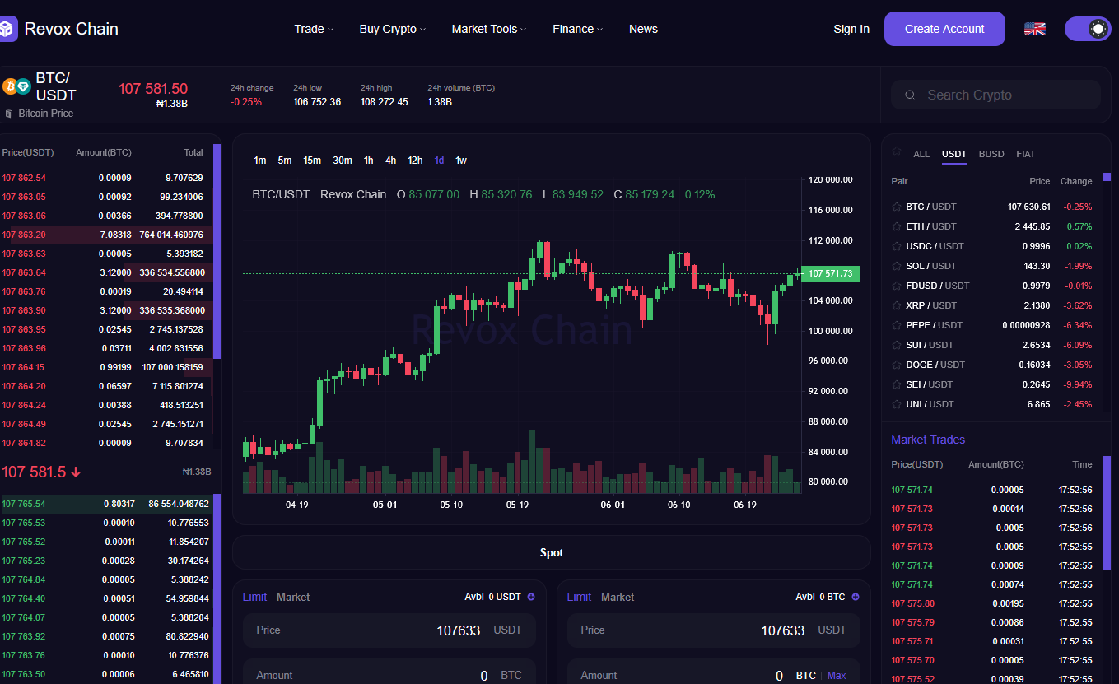Image resolution: width=1119 pixels, height=684 pixels.
Task: Open the Spot trading tab
Action: pyautogui.click(x=552, y=552)
